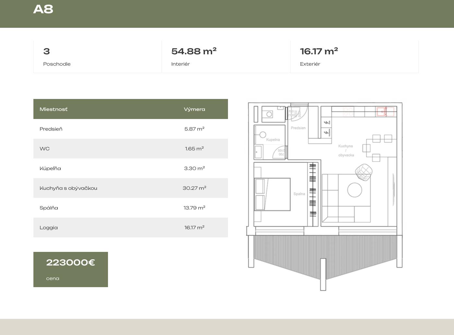The image size is (454, 335).
Task: Click the red stovetop symbol in kitchen
Action: tap(348, 112)
